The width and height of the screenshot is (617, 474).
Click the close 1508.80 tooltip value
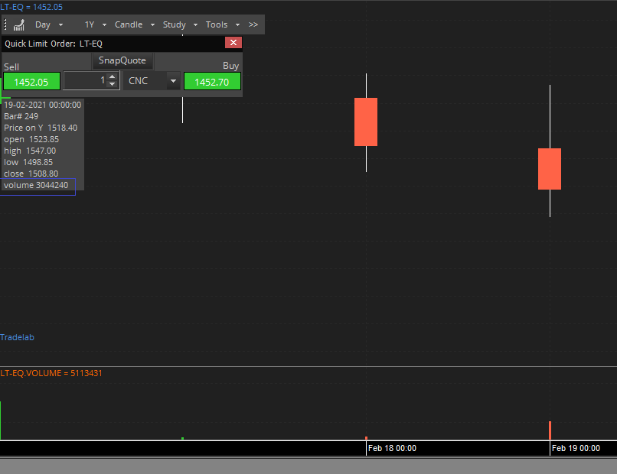[31, 174]
